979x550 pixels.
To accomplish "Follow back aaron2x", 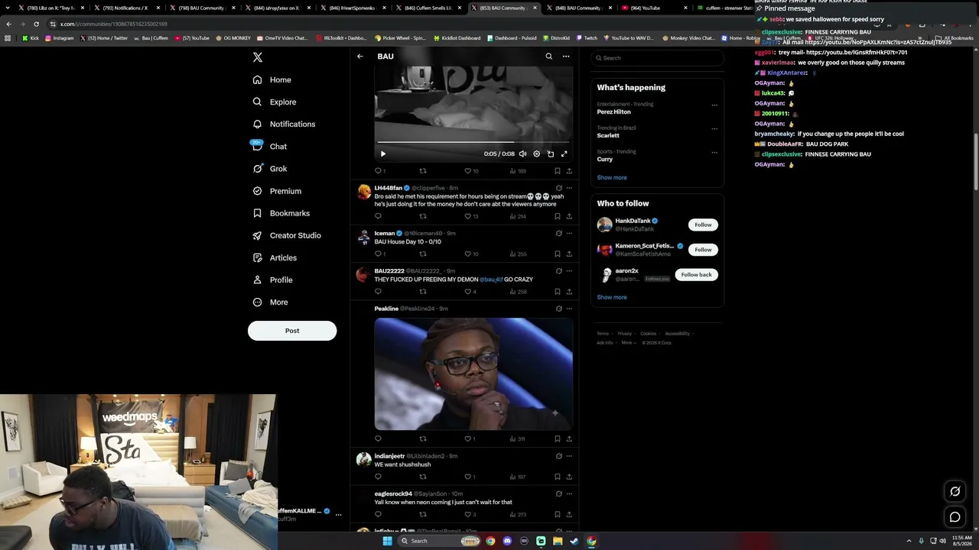I will click(696, 274).
